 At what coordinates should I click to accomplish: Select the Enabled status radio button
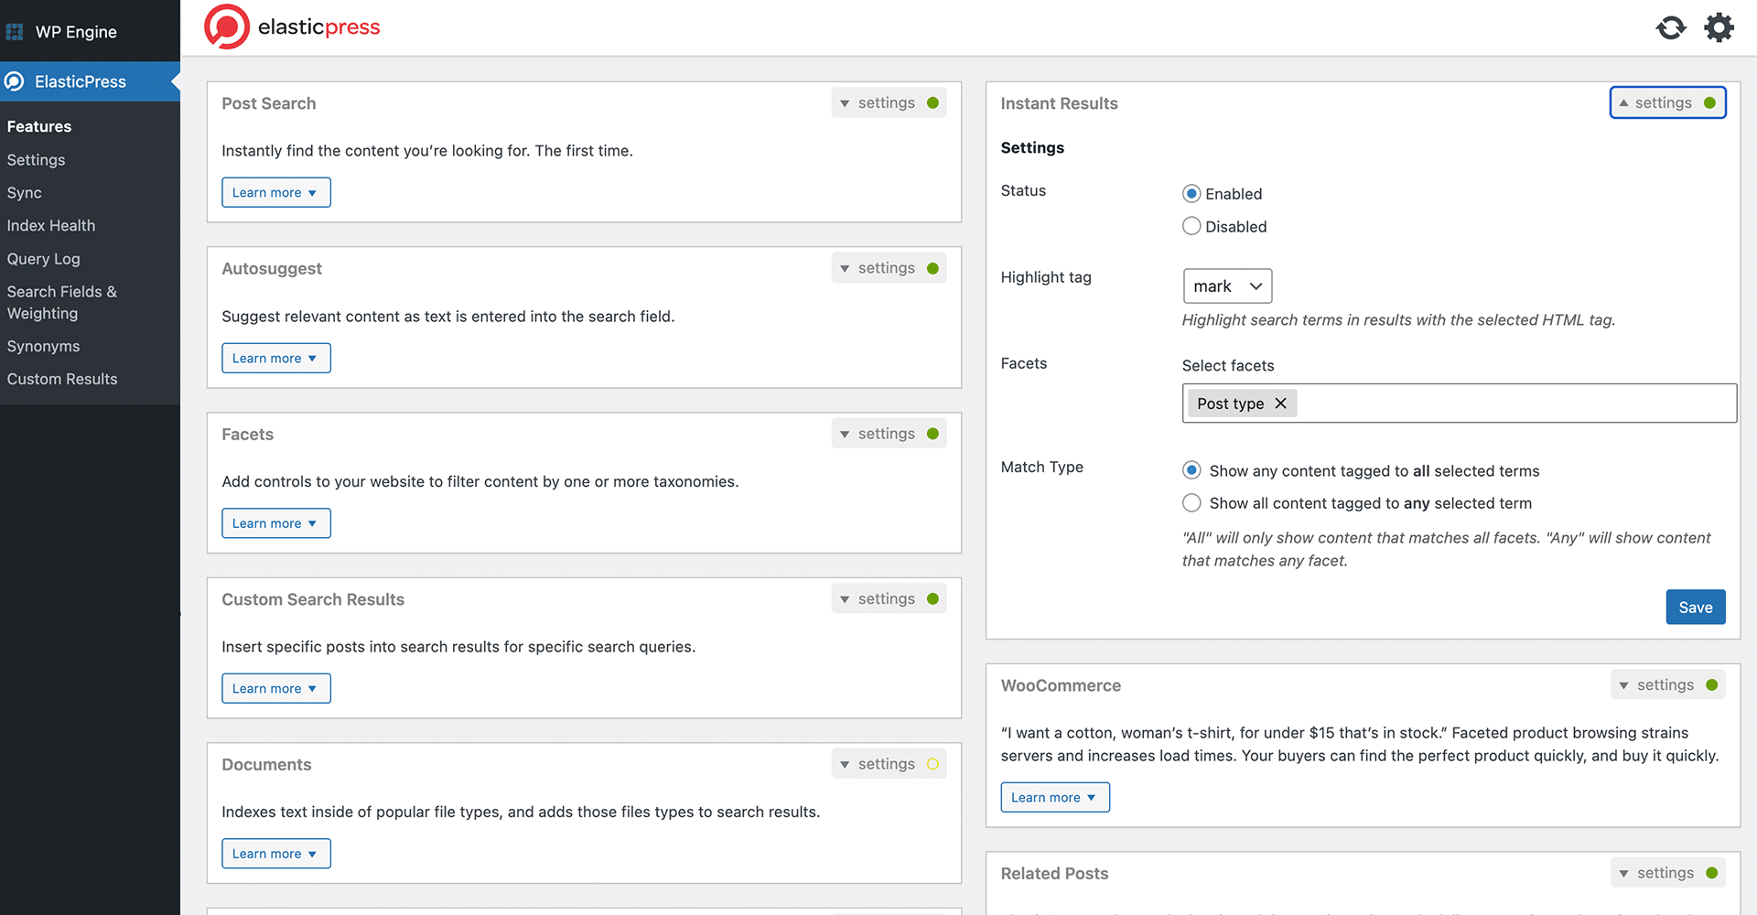click(1191, 193)
